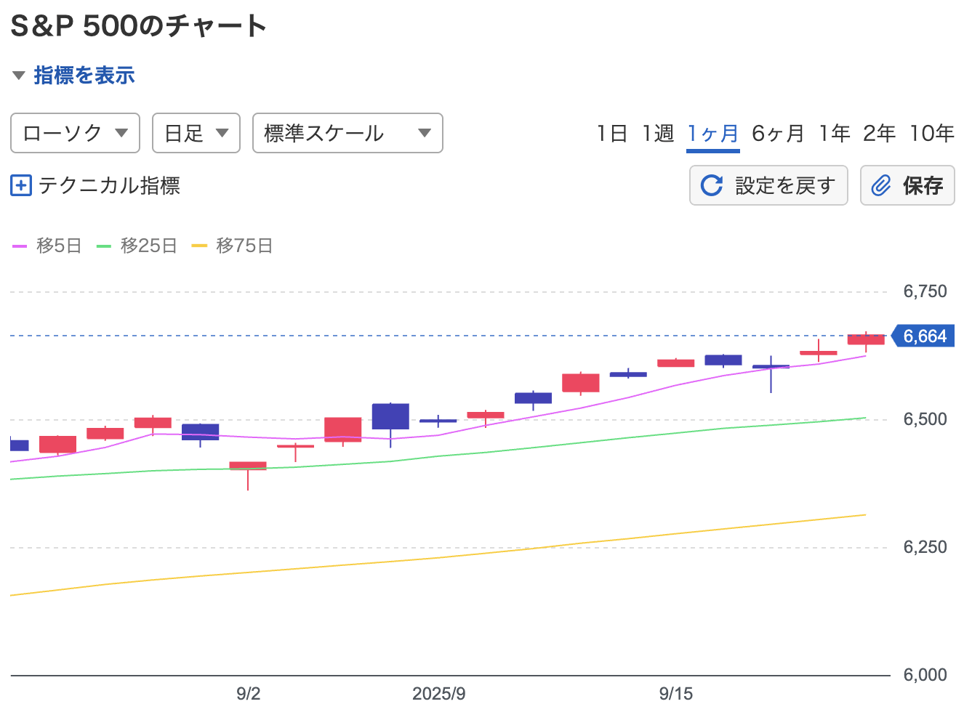
Task: Select the 10年 time range
Action: pos(931,133)
